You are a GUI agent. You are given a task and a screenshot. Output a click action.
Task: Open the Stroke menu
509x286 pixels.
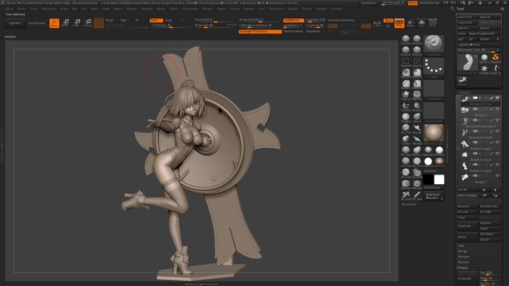(x=235, y=8)
